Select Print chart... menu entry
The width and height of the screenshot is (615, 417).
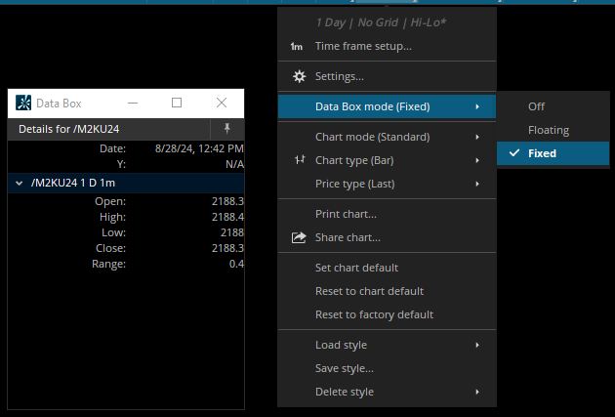coord(346,214)
